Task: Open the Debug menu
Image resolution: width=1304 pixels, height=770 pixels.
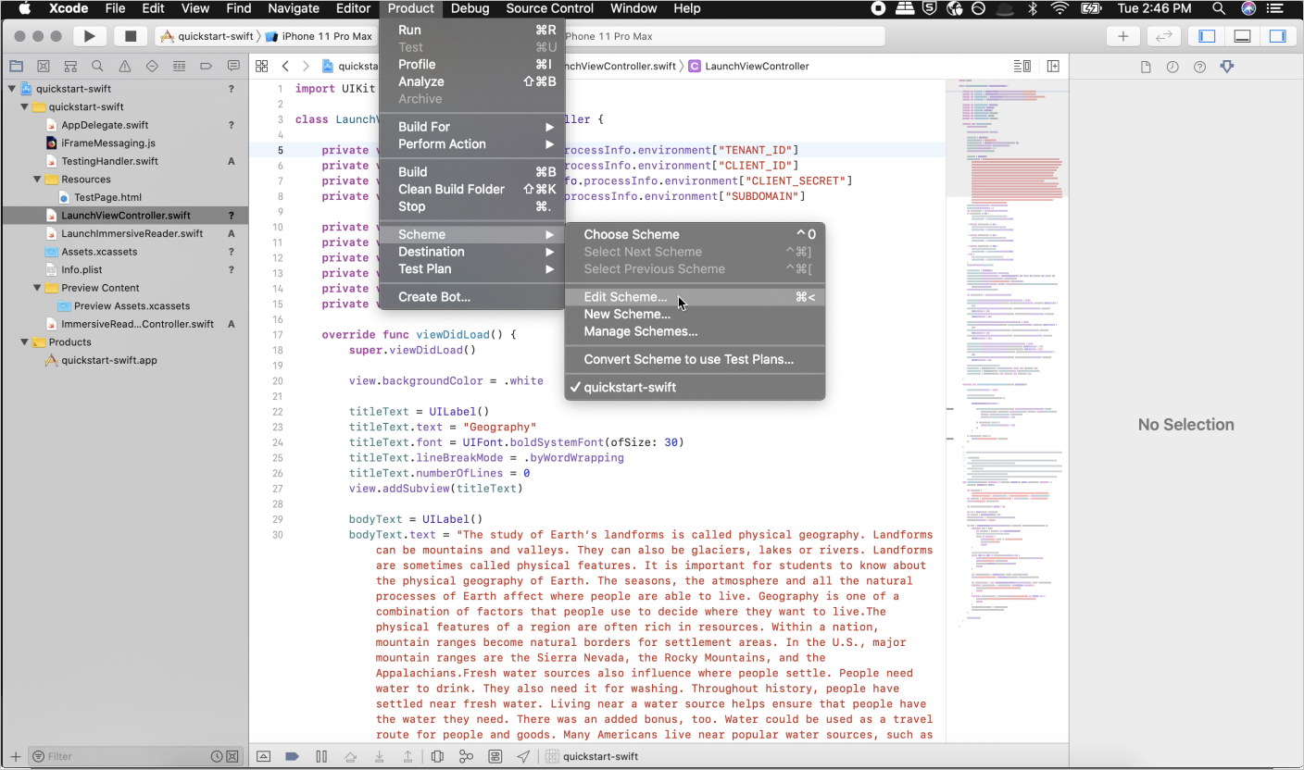Action: (x=470, y=8)
